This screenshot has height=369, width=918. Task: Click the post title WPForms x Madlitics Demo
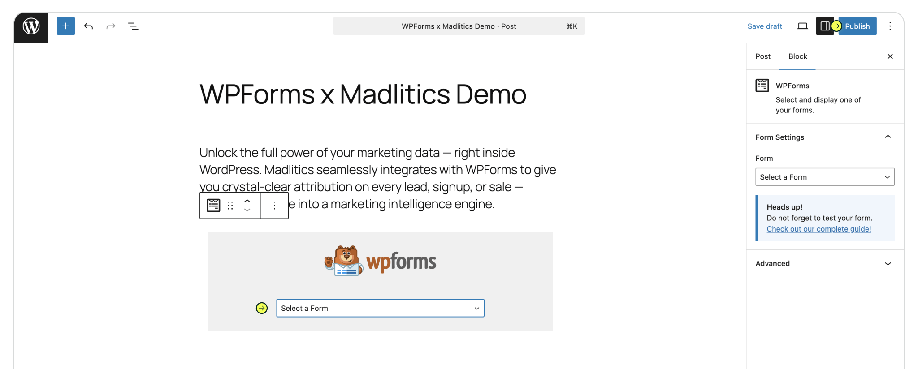point(363,94)
